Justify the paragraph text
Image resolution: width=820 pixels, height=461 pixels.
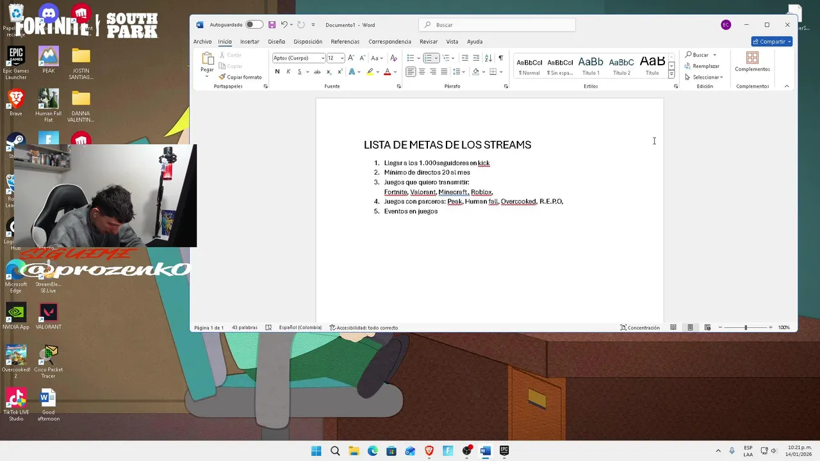pos(444,72)
